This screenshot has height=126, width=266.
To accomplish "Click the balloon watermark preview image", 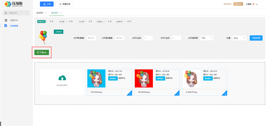I will coord(43,38).
